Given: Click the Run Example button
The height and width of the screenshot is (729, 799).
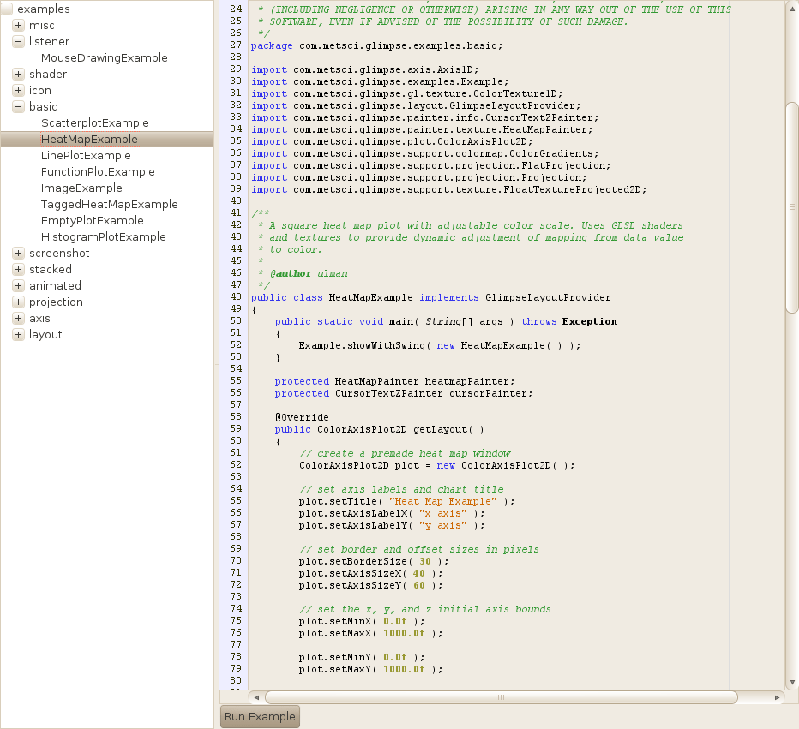Looking at the screenshot, I should (260, 717).
